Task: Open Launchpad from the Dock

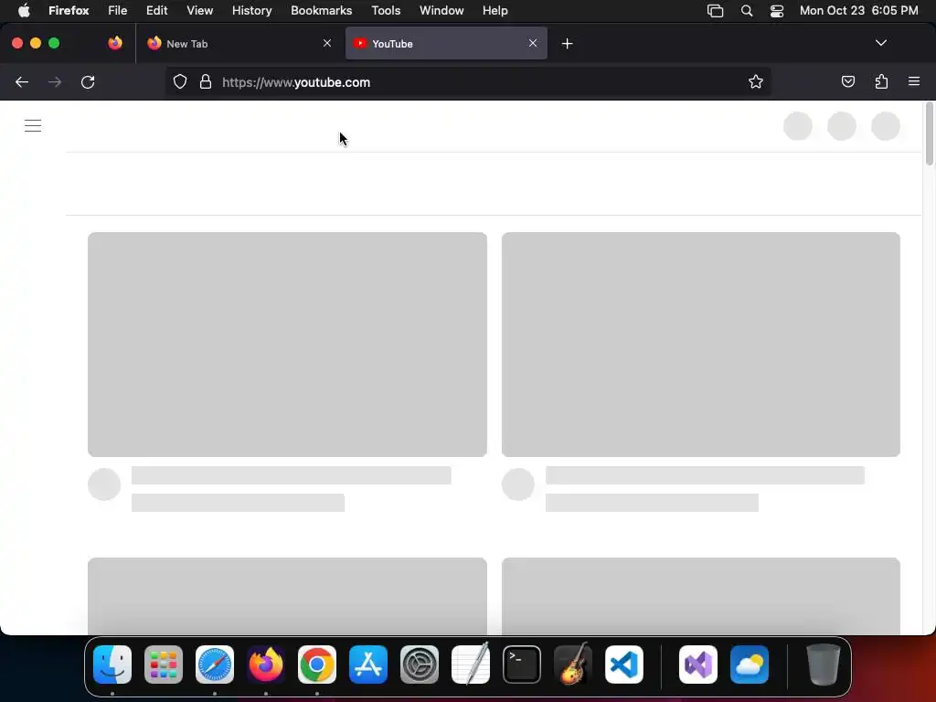Action: tap(164, 665)
